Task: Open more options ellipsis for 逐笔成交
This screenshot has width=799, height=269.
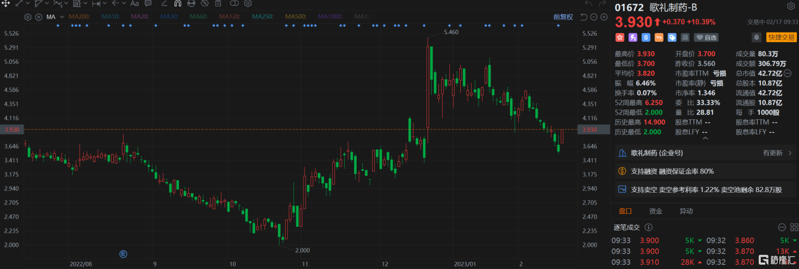Action: (782, 227)
